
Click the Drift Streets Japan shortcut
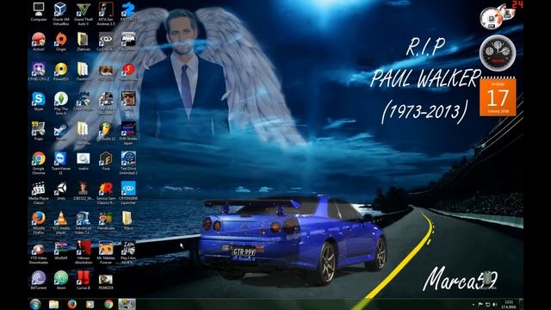tap(128, 133)
